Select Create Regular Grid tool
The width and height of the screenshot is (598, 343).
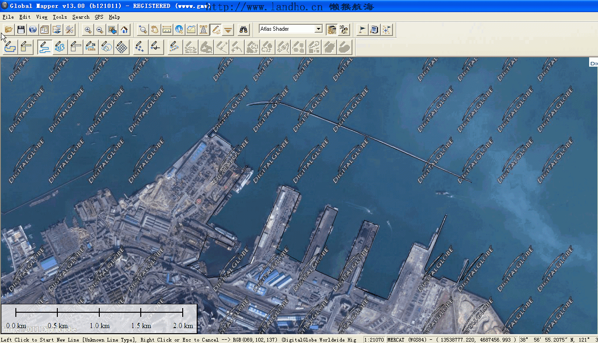coord(122,47)
